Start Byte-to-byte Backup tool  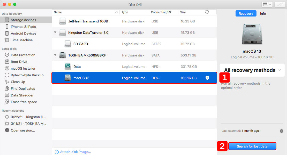pos(27,75)
